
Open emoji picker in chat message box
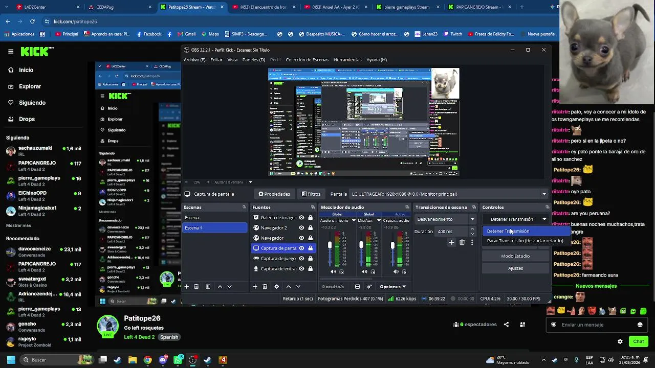(x=640, y=325)
